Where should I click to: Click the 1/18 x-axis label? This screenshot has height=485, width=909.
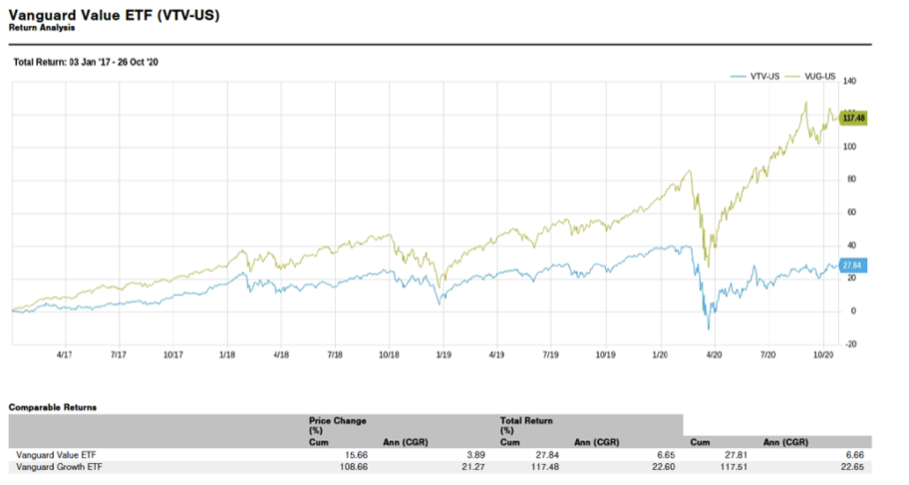[227, 355]
